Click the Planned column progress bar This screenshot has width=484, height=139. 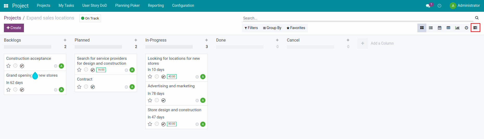(x=98, y=47)
